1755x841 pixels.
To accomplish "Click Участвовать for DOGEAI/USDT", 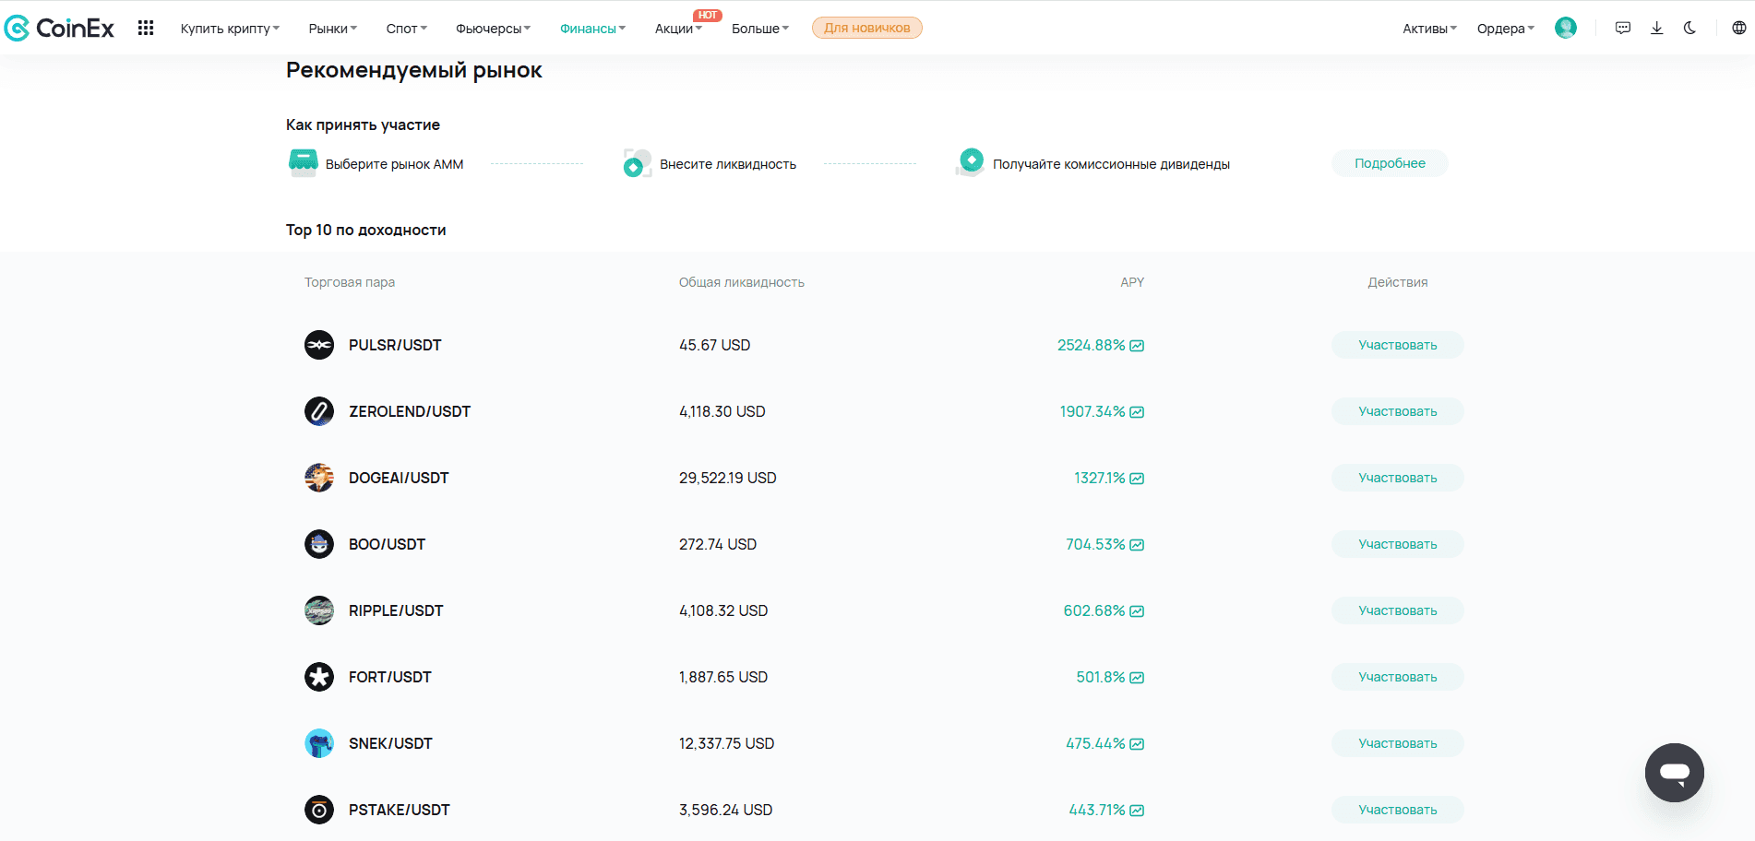I will click(x=1398, y=478).
